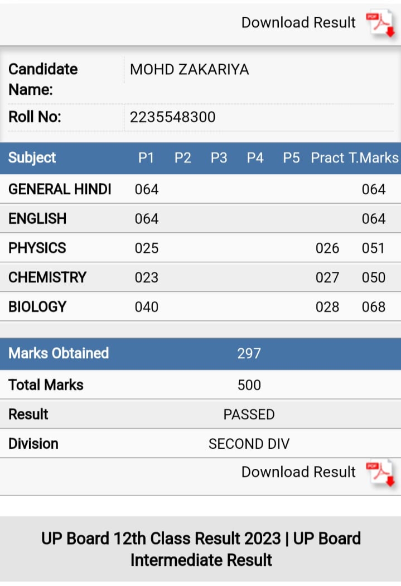Click the top PDF download icon
Viewport: 401px width, 586px height.
click(381, 23)
